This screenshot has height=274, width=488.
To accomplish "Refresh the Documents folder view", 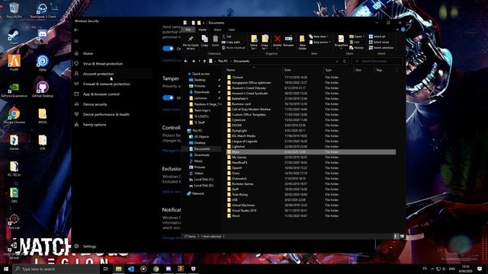I will (x=345, y=61).
